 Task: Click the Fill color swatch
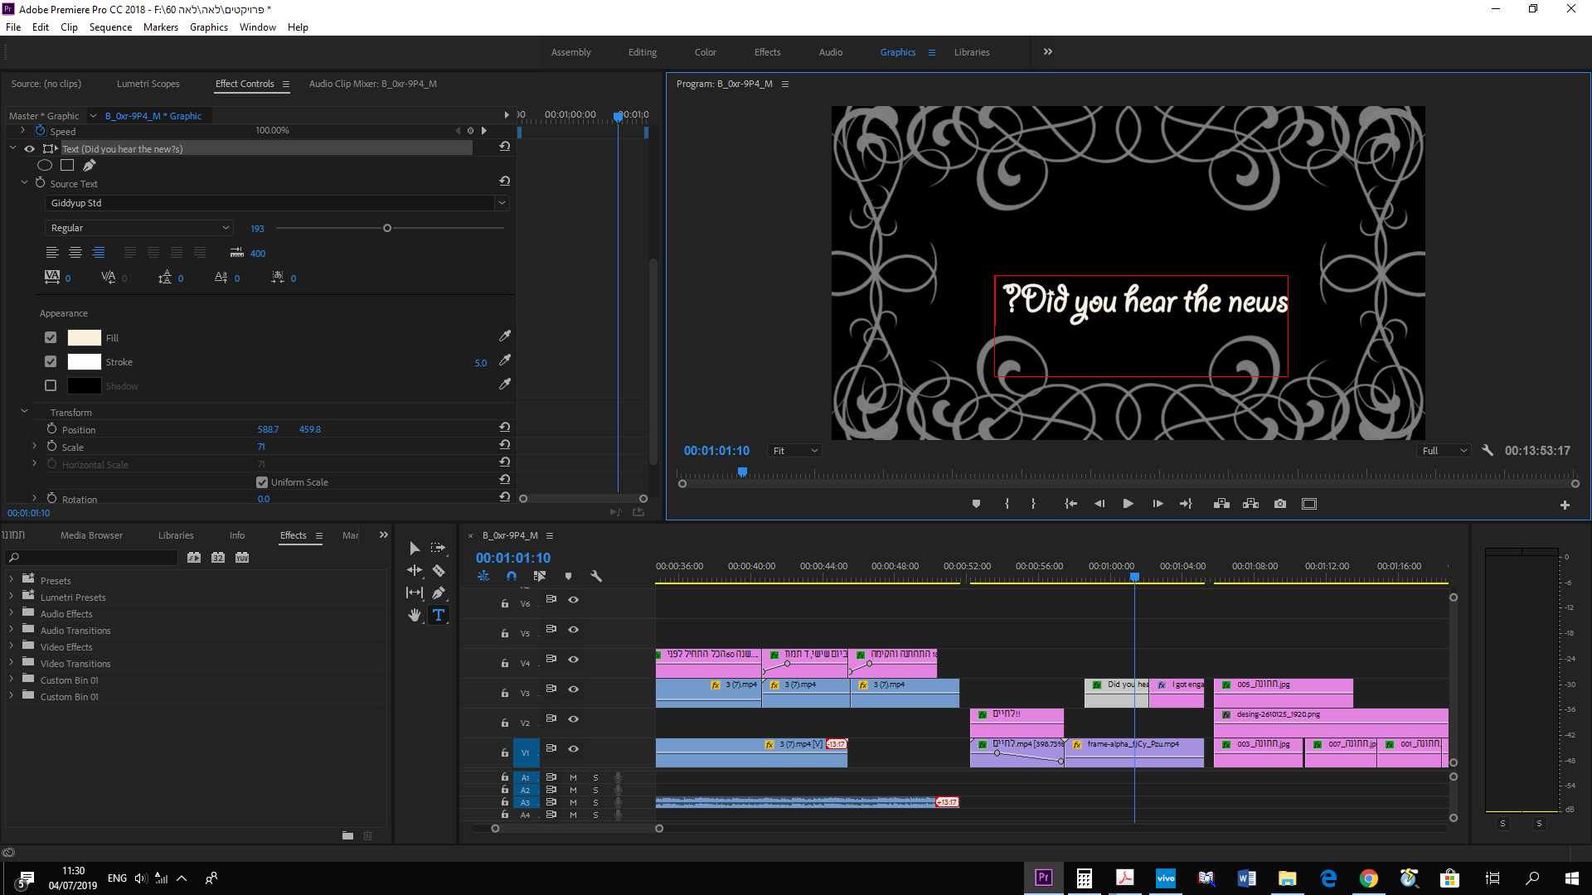[84, 337]
